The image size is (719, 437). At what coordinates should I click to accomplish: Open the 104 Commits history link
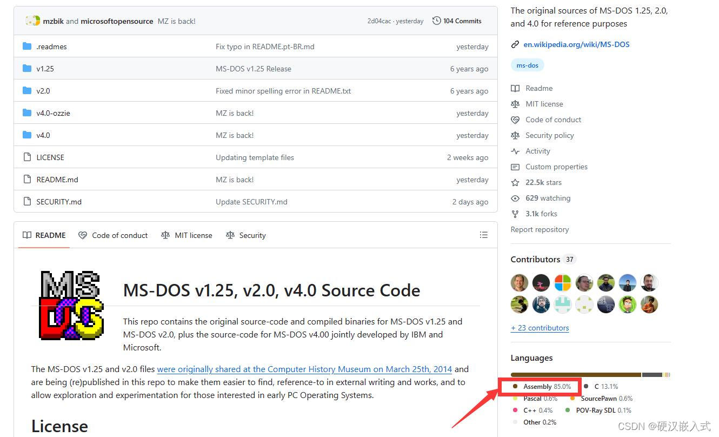coord(457,21)
